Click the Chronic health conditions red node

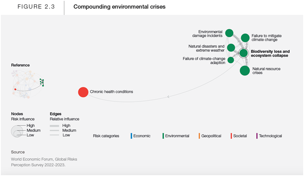pyautogui.click(x=83, y=92)
